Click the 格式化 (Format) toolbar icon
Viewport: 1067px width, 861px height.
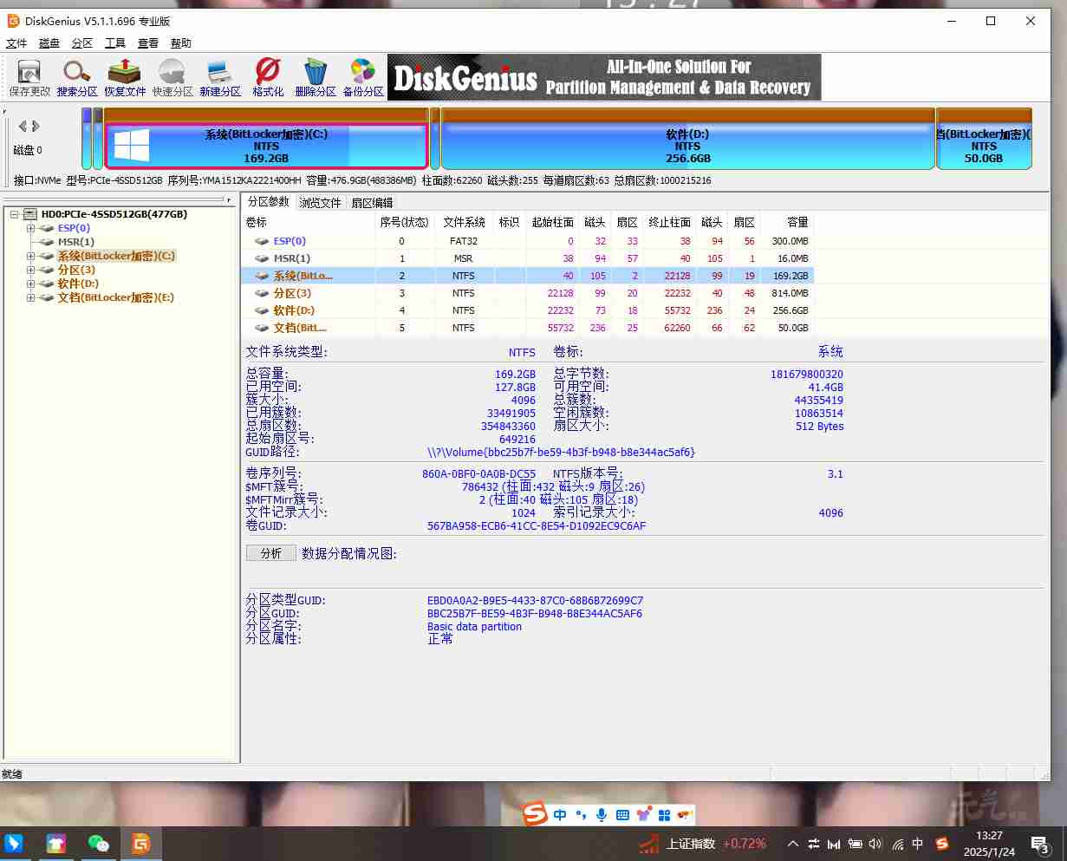pyautogui.click(x=268, y=77)
